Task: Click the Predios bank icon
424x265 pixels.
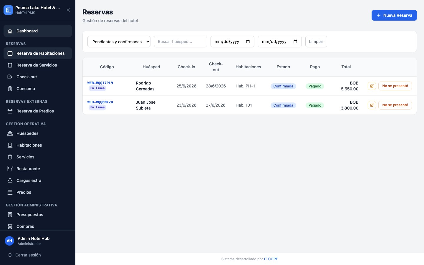Action: pos(10,192)
